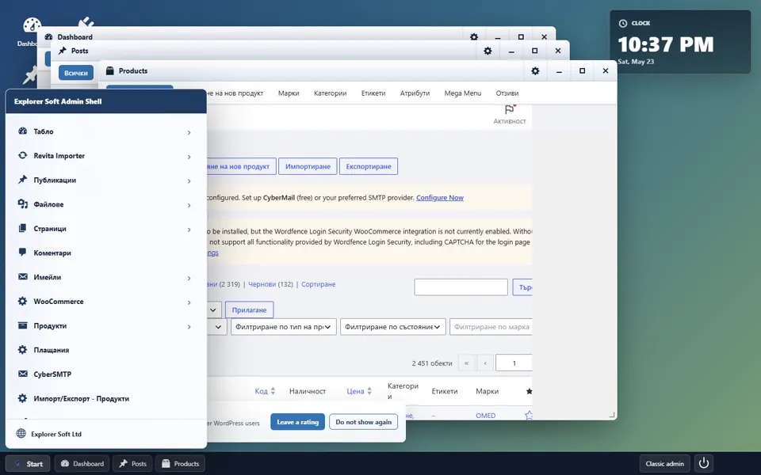Click the Табло dashboard icon in start menu
The height and width of the screenshot is (475, 761).
pyautogui.click(x=22, y=131)
